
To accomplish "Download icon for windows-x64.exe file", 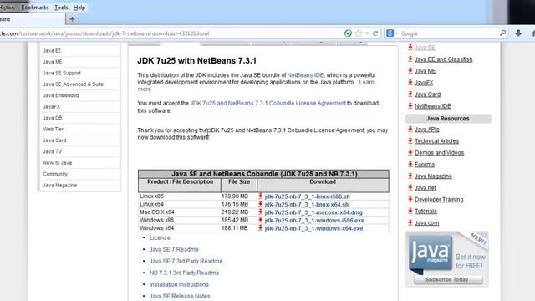I will click(260, 228).
